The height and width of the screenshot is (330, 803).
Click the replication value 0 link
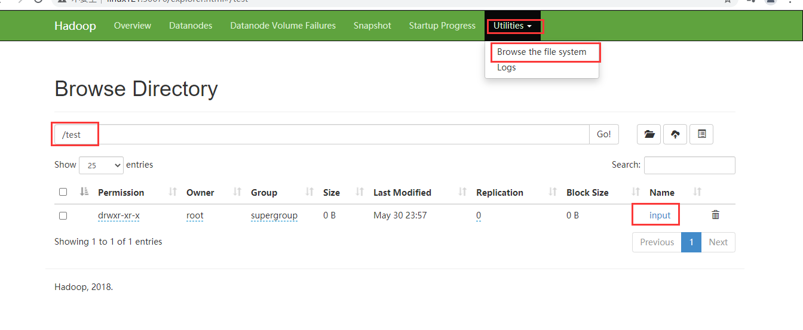pyautogui.click(x=479, y=215)
